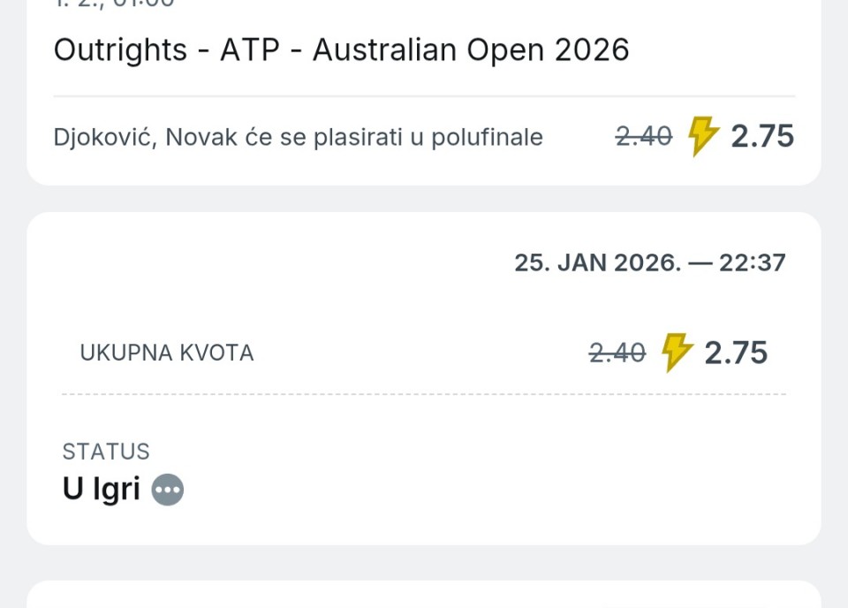This screenshot has height=608, width=848.
Task: Tap the U Igri status text
Action: pyautogui.click(x=102, y=490)
